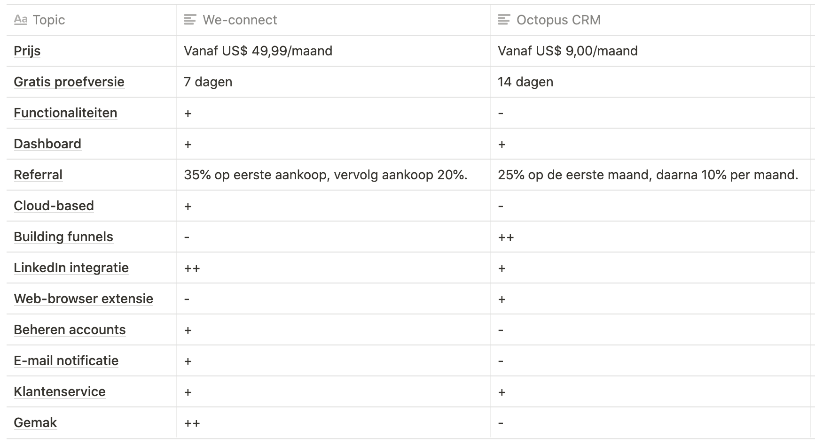Image resolution: width=815 pixels, height=444 pixels.
Task: Click the LinkedIn integratie row title
Action: point(71,268)
